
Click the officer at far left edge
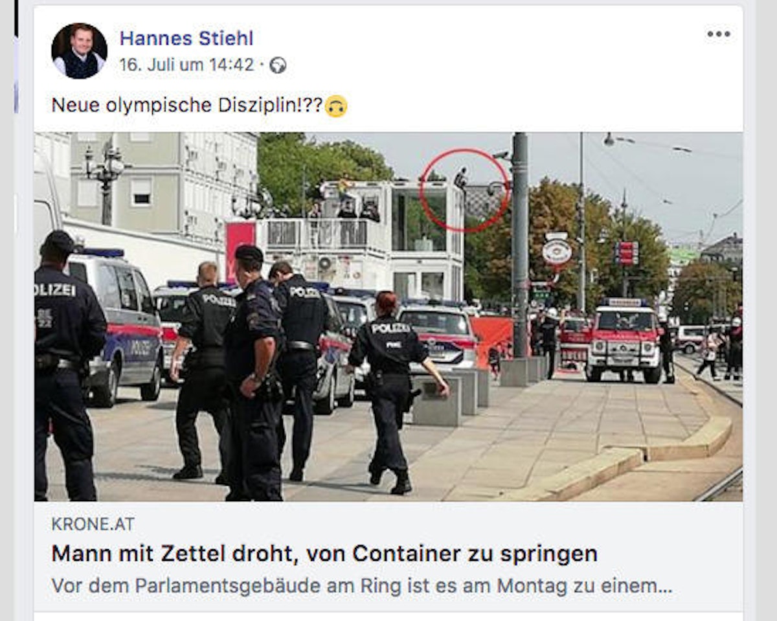pos(67,366)
